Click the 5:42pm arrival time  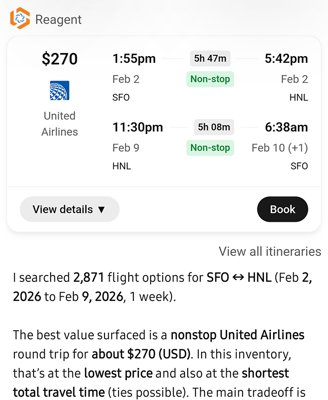click(286, 59)
